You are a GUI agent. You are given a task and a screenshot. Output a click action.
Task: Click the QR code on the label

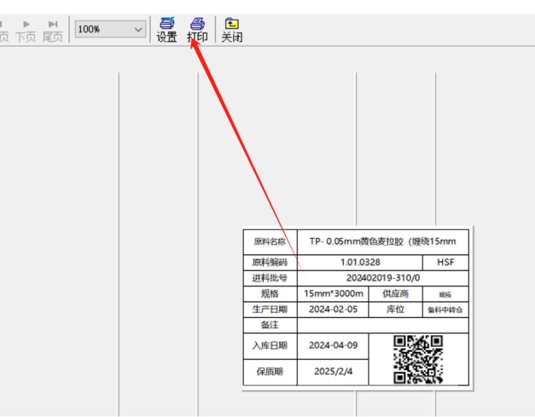click(x=418, y=359)
